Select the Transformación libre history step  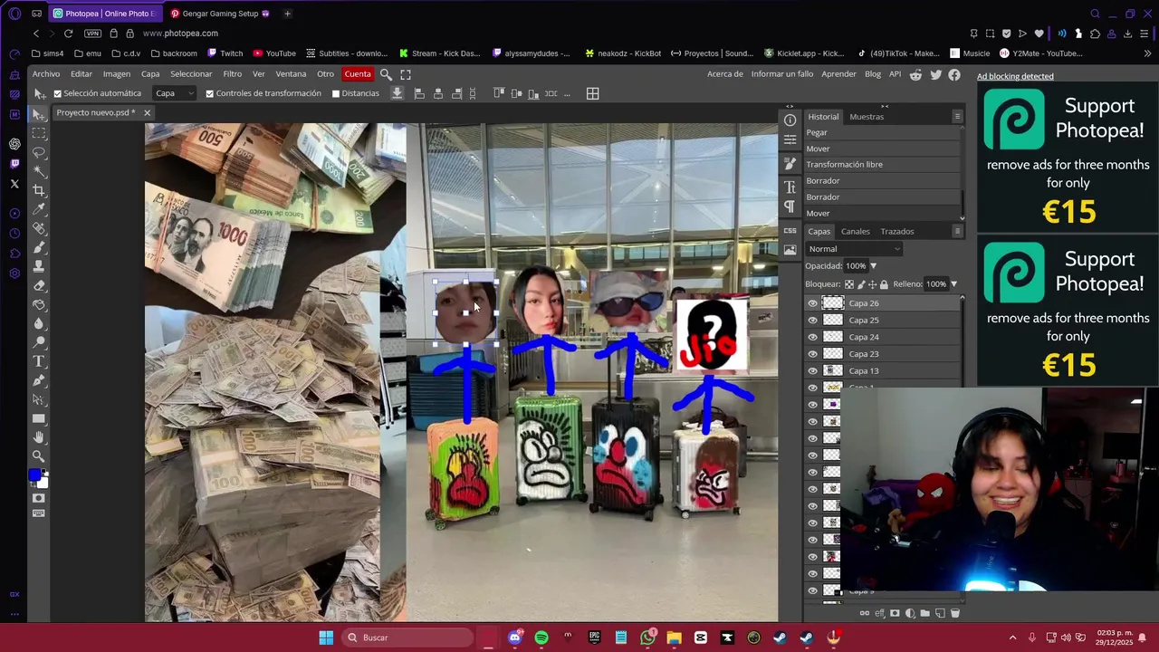pos(882,165)
